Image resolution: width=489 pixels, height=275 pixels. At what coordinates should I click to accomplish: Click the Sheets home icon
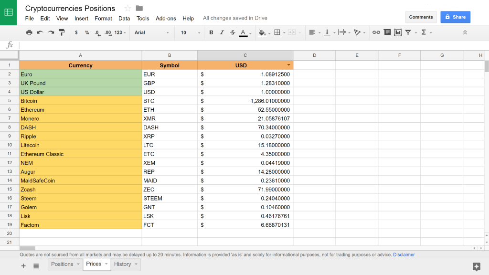point(9,12)
